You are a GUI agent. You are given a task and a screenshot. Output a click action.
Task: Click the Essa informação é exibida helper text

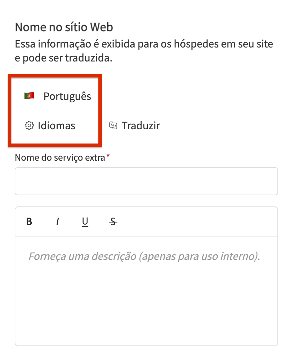144,44
